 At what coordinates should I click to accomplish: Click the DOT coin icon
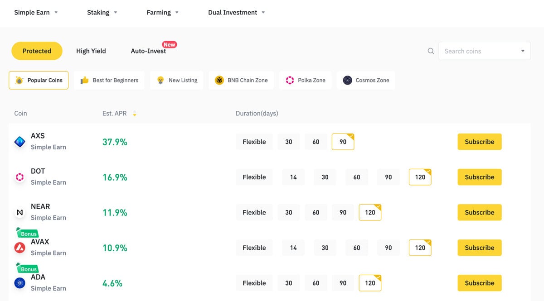click(x=20, y=177)
